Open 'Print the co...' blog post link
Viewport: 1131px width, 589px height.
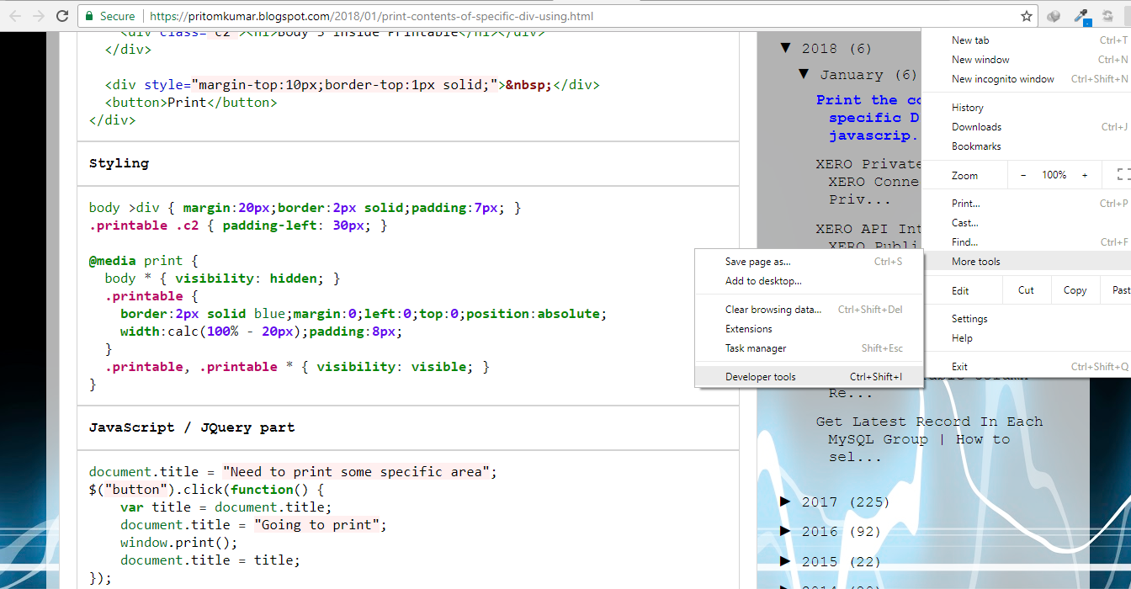869,118
